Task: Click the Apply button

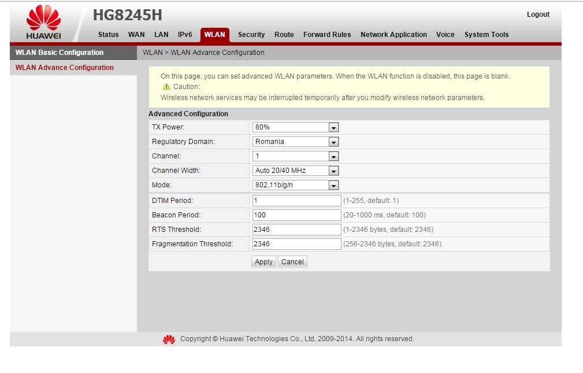Action: [x=263, y=262]
